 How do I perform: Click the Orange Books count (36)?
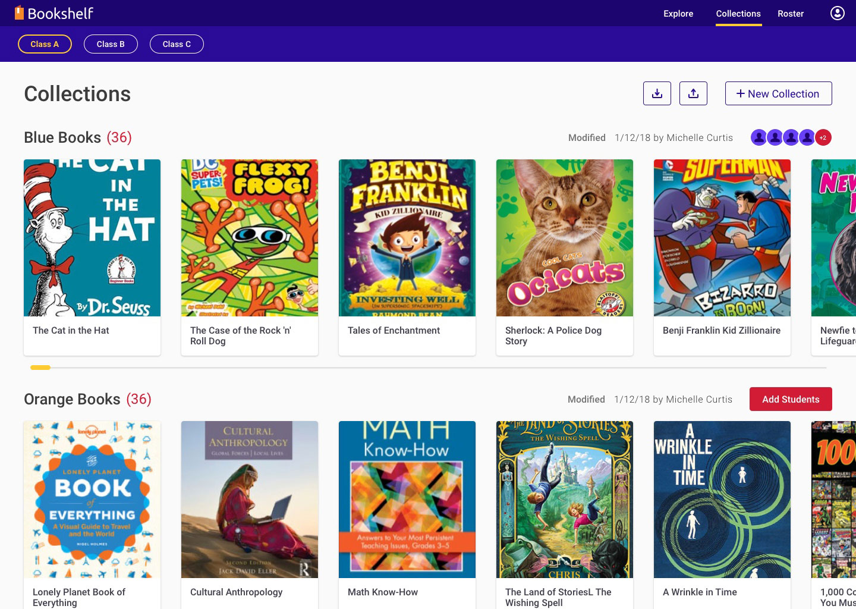coord(139,399)
